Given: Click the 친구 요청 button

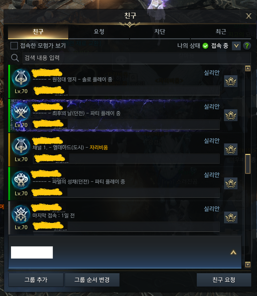Looking at the screenshot, I should coord(224,280).
